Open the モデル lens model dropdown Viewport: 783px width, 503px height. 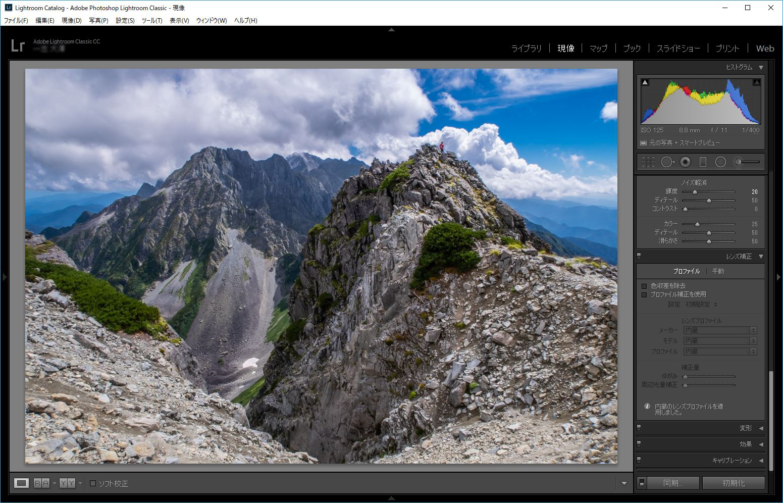click(x=720, y=341)
